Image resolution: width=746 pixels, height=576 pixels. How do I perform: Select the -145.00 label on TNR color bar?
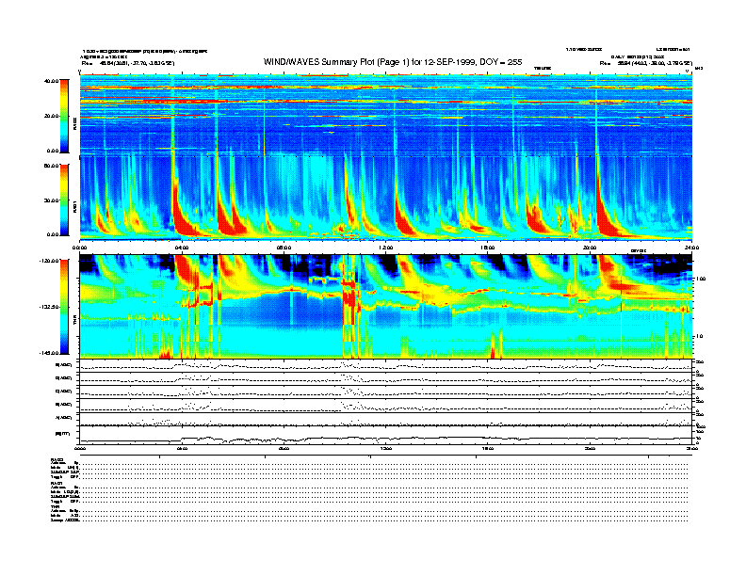pos(49,353)
